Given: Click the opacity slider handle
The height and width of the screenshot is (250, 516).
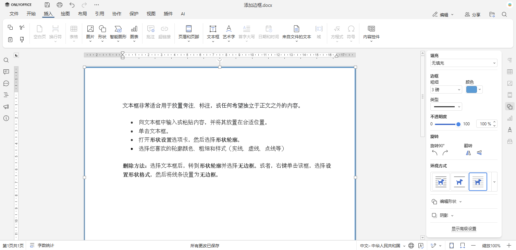Looking at the screenshot, I should coord(458,124).
